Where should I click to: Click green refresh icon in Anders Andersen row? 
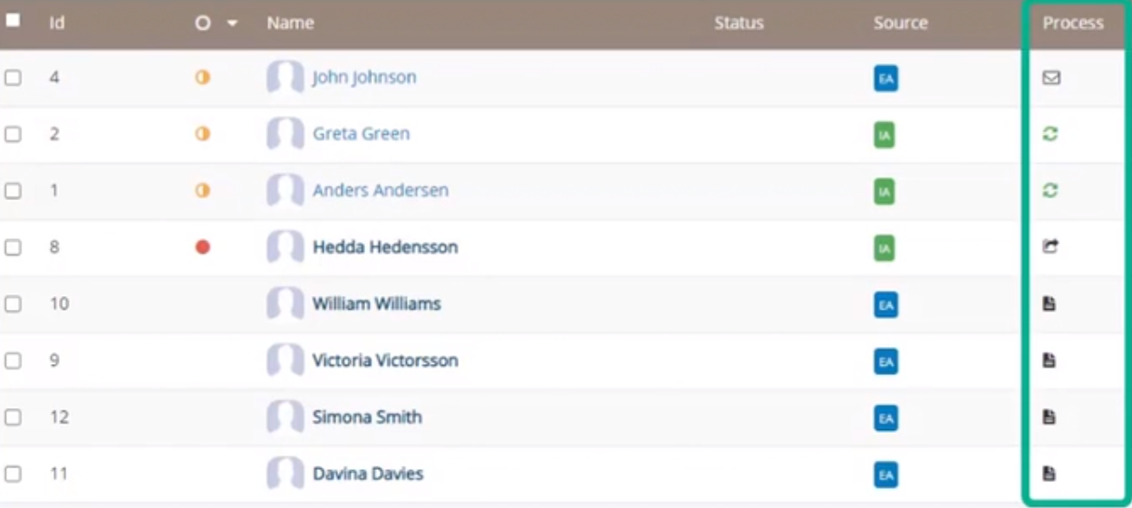click(1050, 191)
